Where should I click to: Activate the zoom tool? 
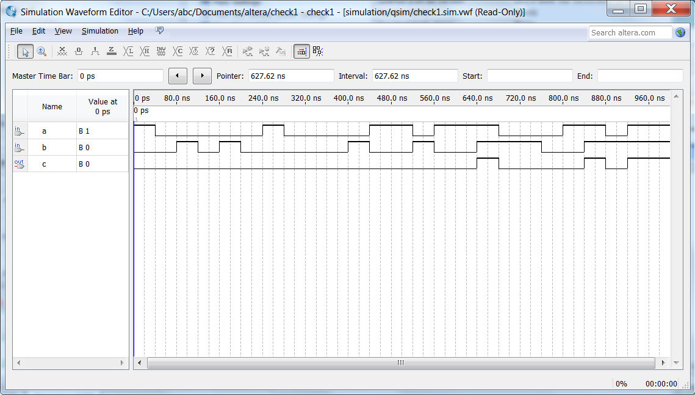pyautogui.click(x=41, y=51)
